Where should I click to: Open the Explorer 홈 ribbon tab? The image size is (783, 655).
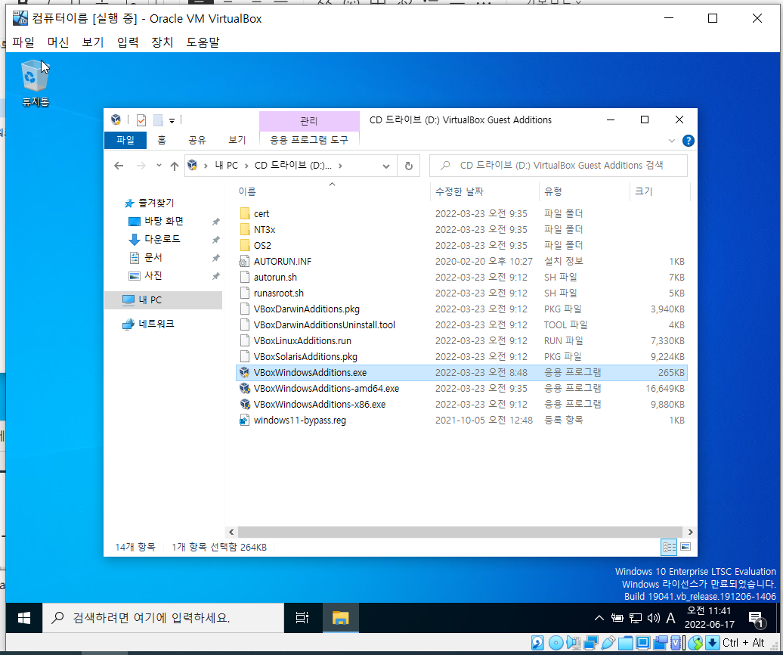coord(161,140)
